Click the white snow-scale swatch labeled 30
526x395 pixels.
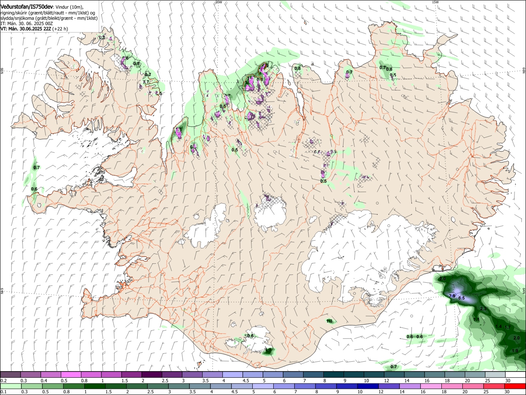point(515,374)
